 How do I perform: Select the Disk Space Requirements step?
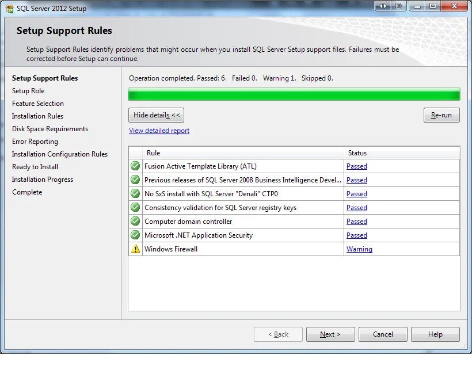(50, 129)
